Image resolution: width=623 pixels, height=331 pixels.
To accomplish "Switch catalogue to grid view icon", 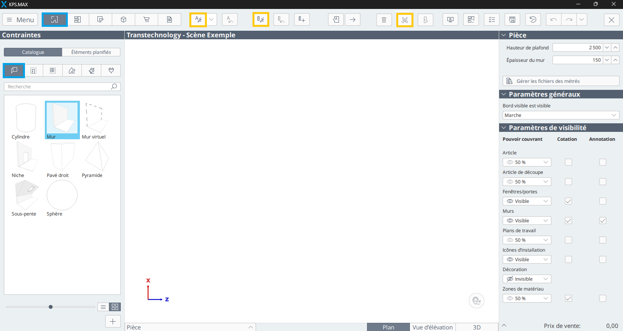I will point(115,307).
